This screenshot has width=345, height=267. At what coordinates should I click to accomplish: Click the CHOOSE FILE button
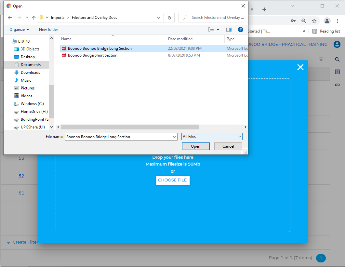[x=172, y=180]
